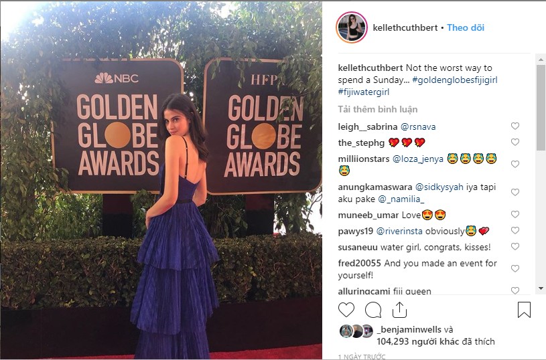
Task: Share the post via share icon
Action: click(x=399, y=310)
